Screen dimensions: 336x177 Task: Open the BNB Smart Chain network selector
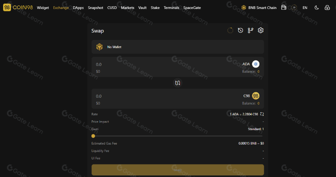259,8
